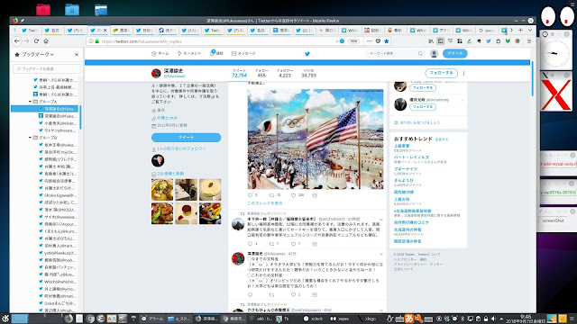Open 通知 notifications in Twitter nav

[x=216, y=53]
